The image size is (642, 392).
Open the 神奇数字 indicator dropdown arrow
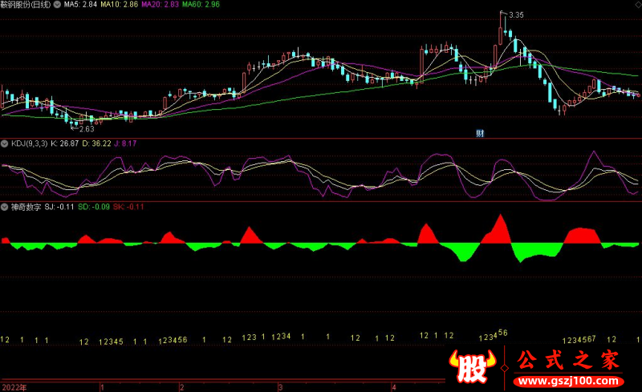(4, 207)
